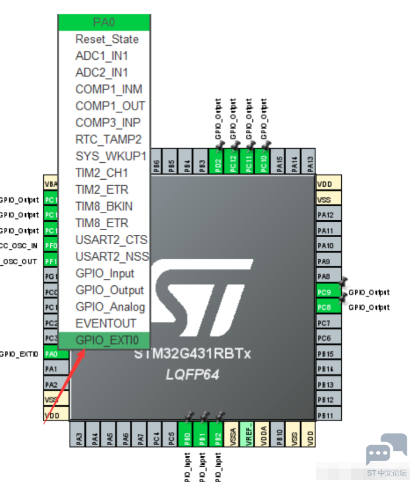The height and width of the screenshot is (482, 412).
Task: Click pin PA10 on right side
Action: pyautogui.click(x=329, y=244)
